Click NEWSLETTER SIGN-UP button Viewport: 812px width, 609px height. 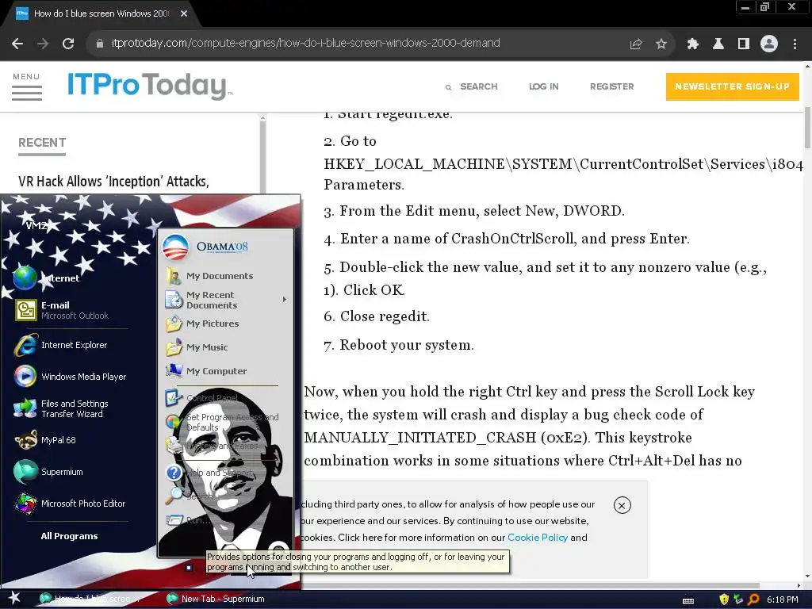732,86
